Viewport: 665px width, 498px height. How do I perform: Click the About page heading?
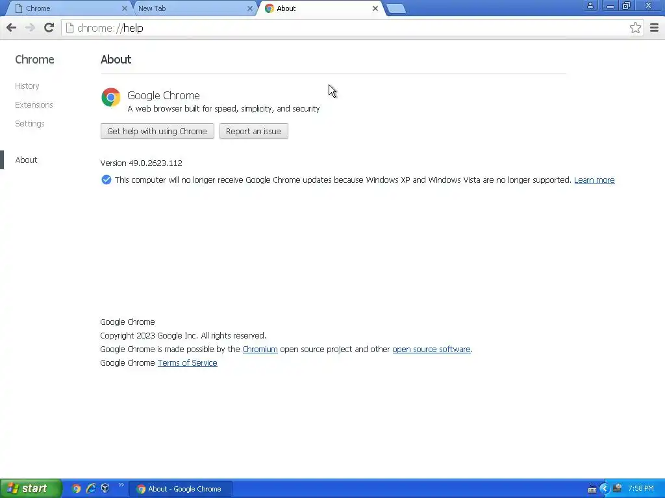116,59
